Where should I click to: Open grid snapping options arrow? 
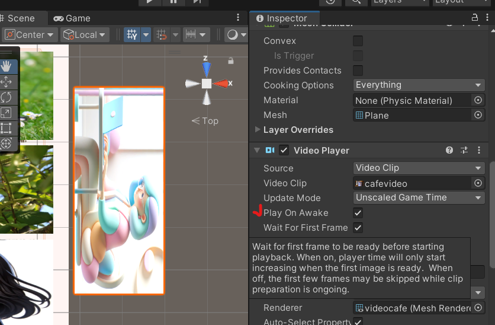[175, 34]
